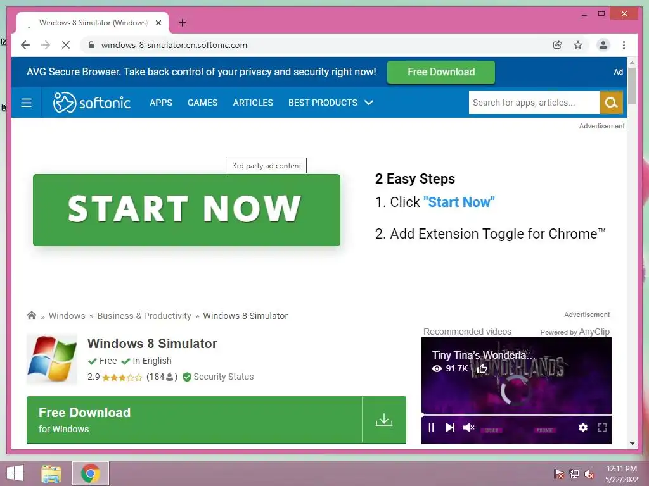Open the APPS menu item

(160, 103)
